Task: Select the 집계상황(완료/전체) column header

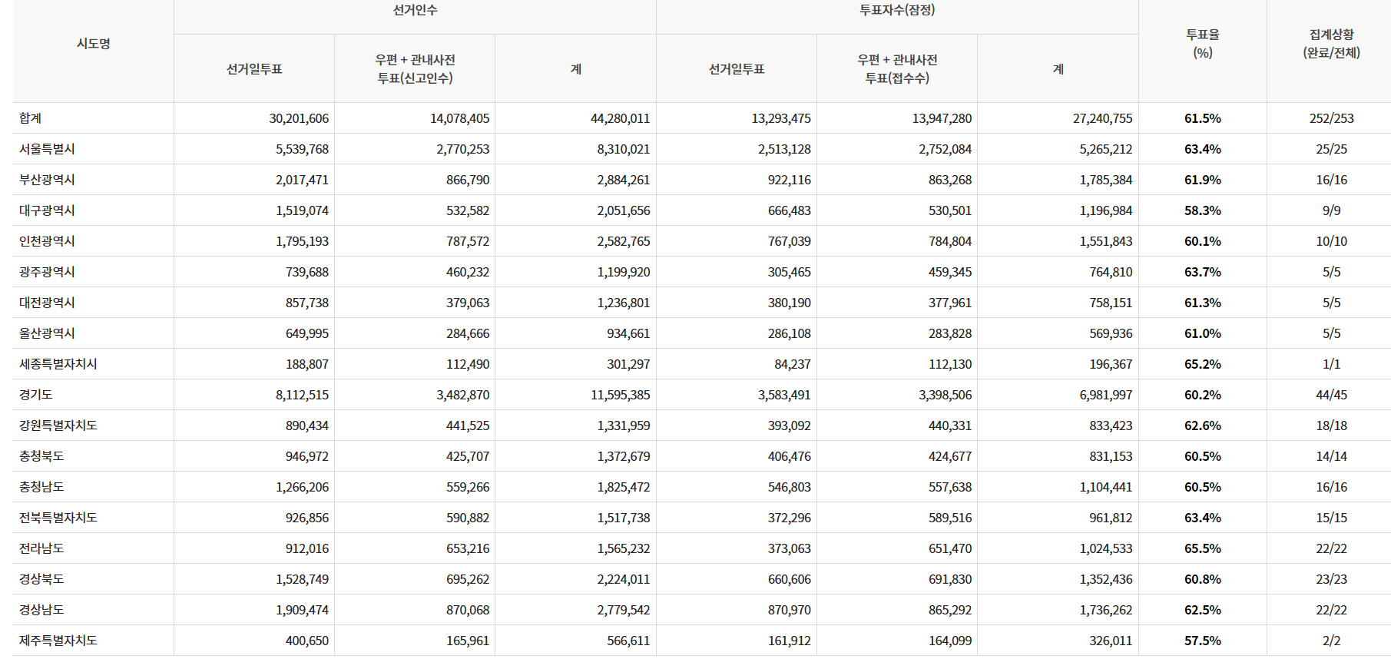Action: (1330, 44)
